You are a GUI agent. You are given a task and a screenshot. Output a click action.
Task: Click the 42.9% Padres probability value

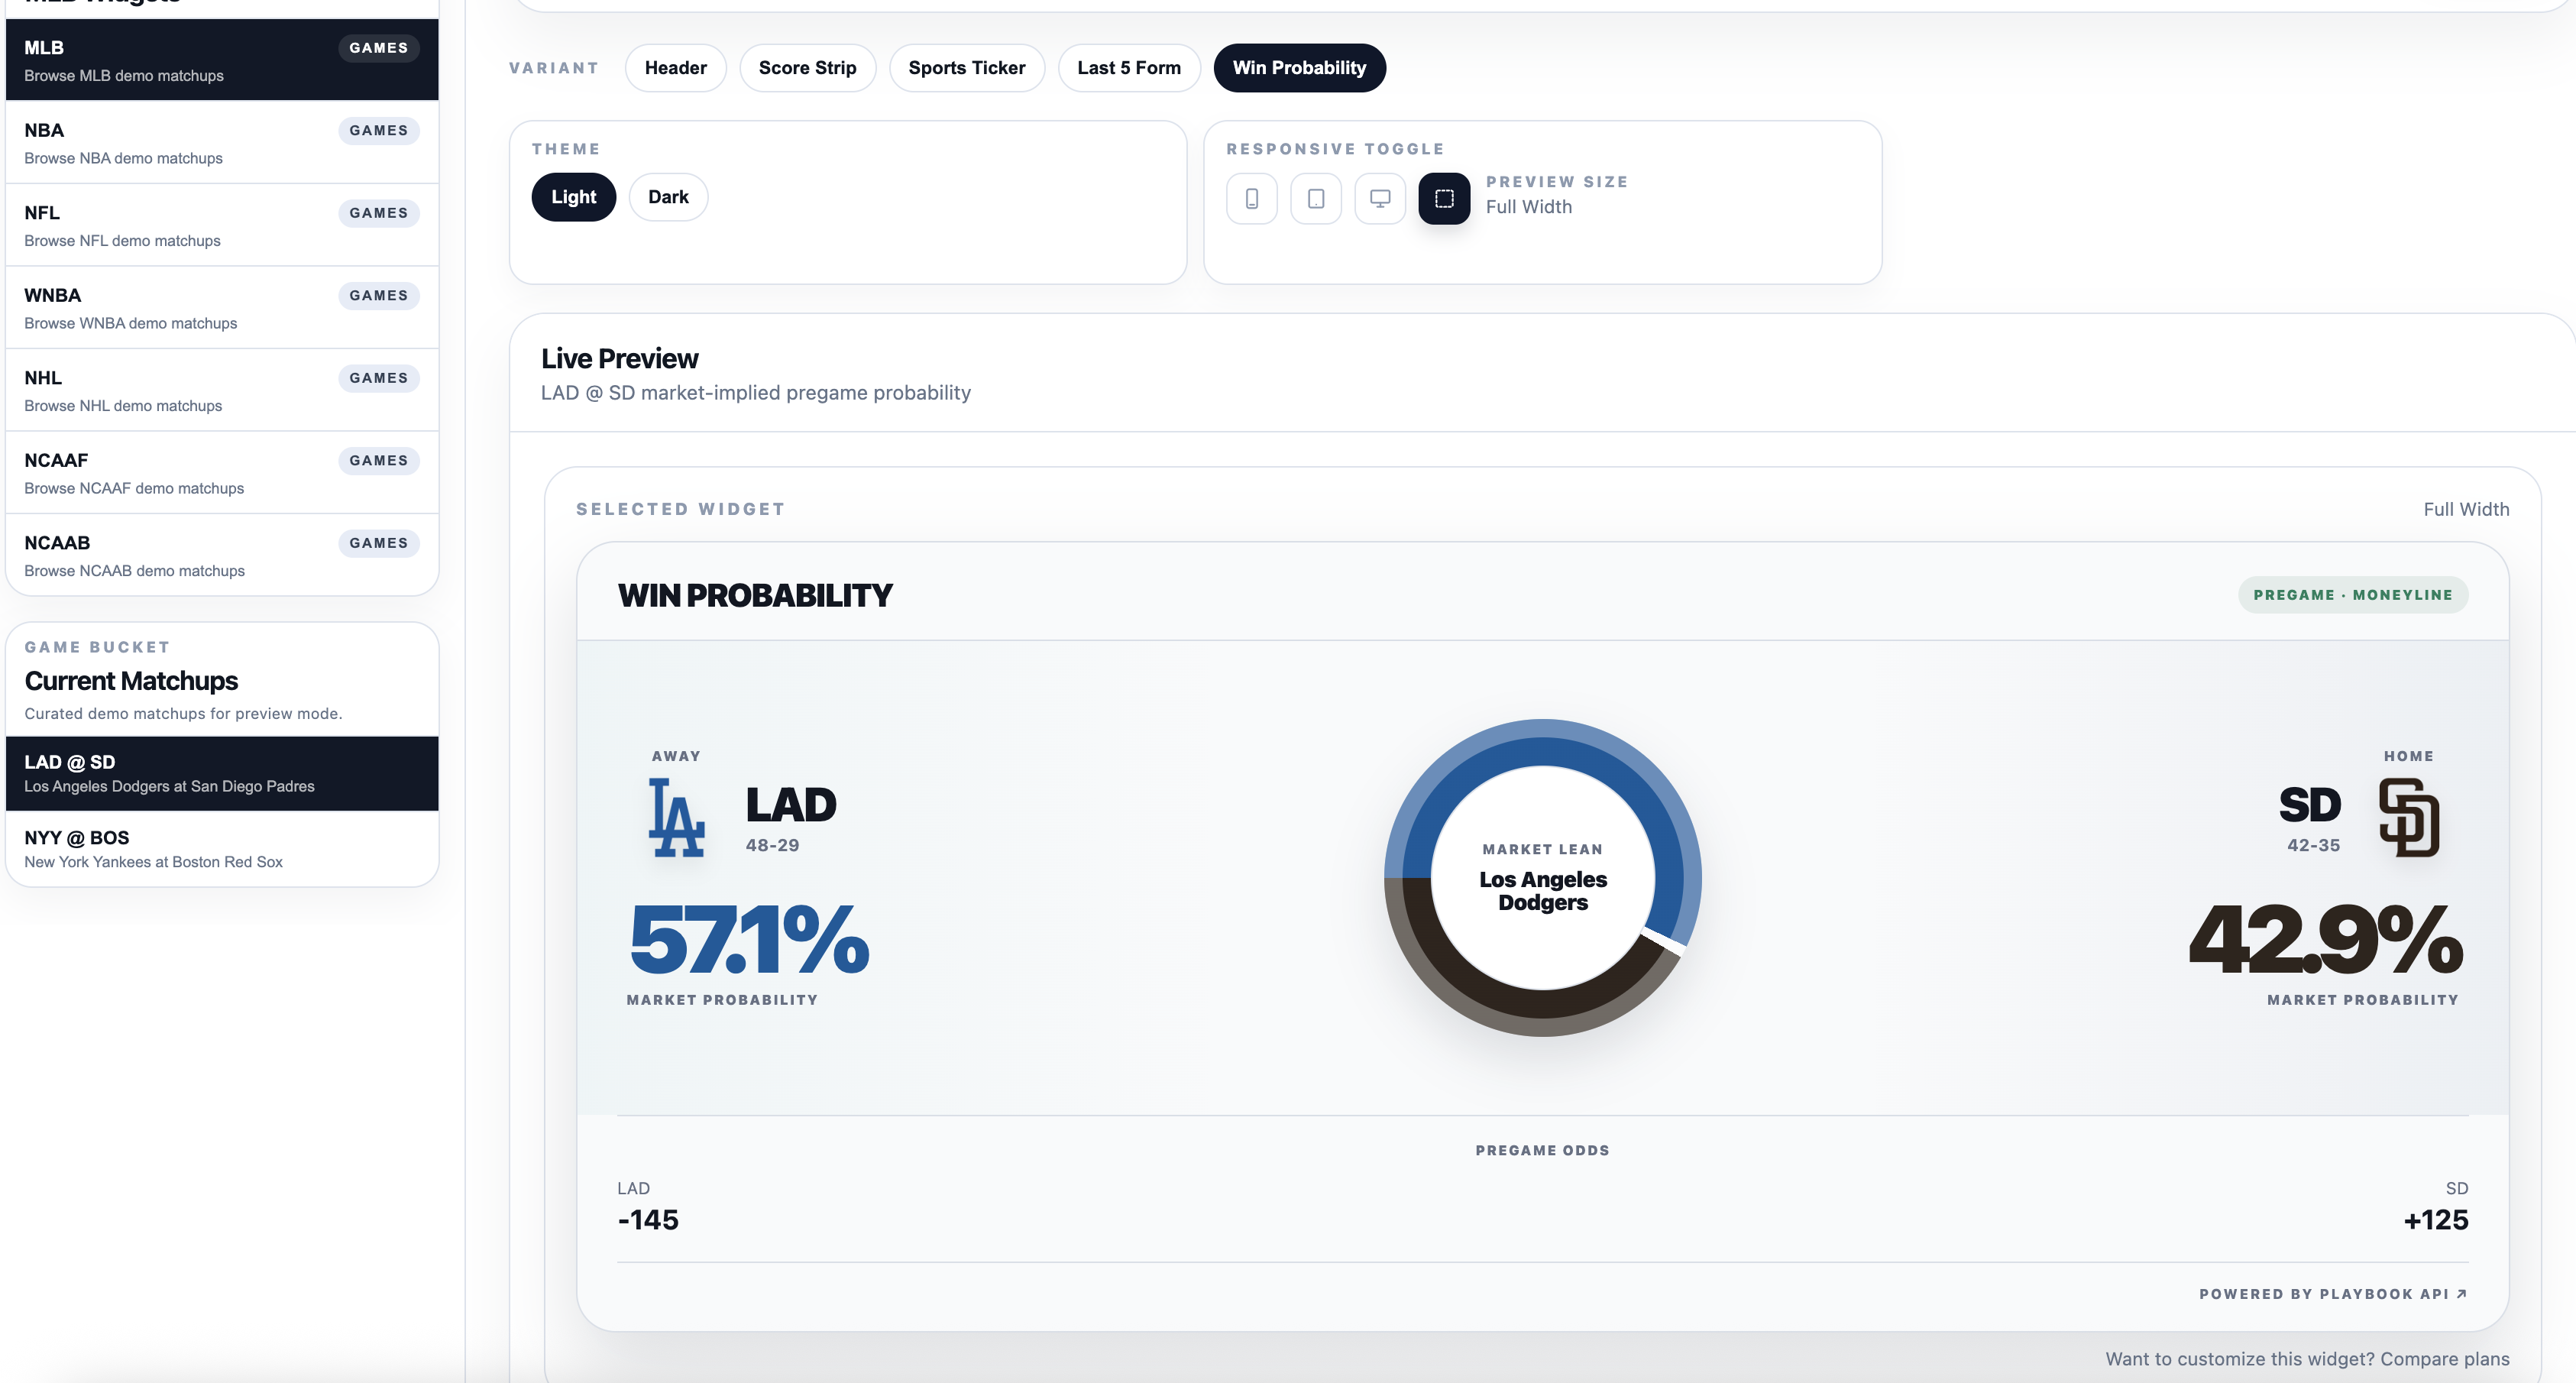click(x=2326, y=940)
